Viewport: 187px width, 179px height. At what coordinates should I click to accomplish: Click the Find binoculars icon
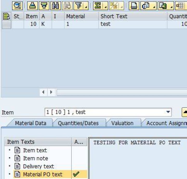point(56,6)
